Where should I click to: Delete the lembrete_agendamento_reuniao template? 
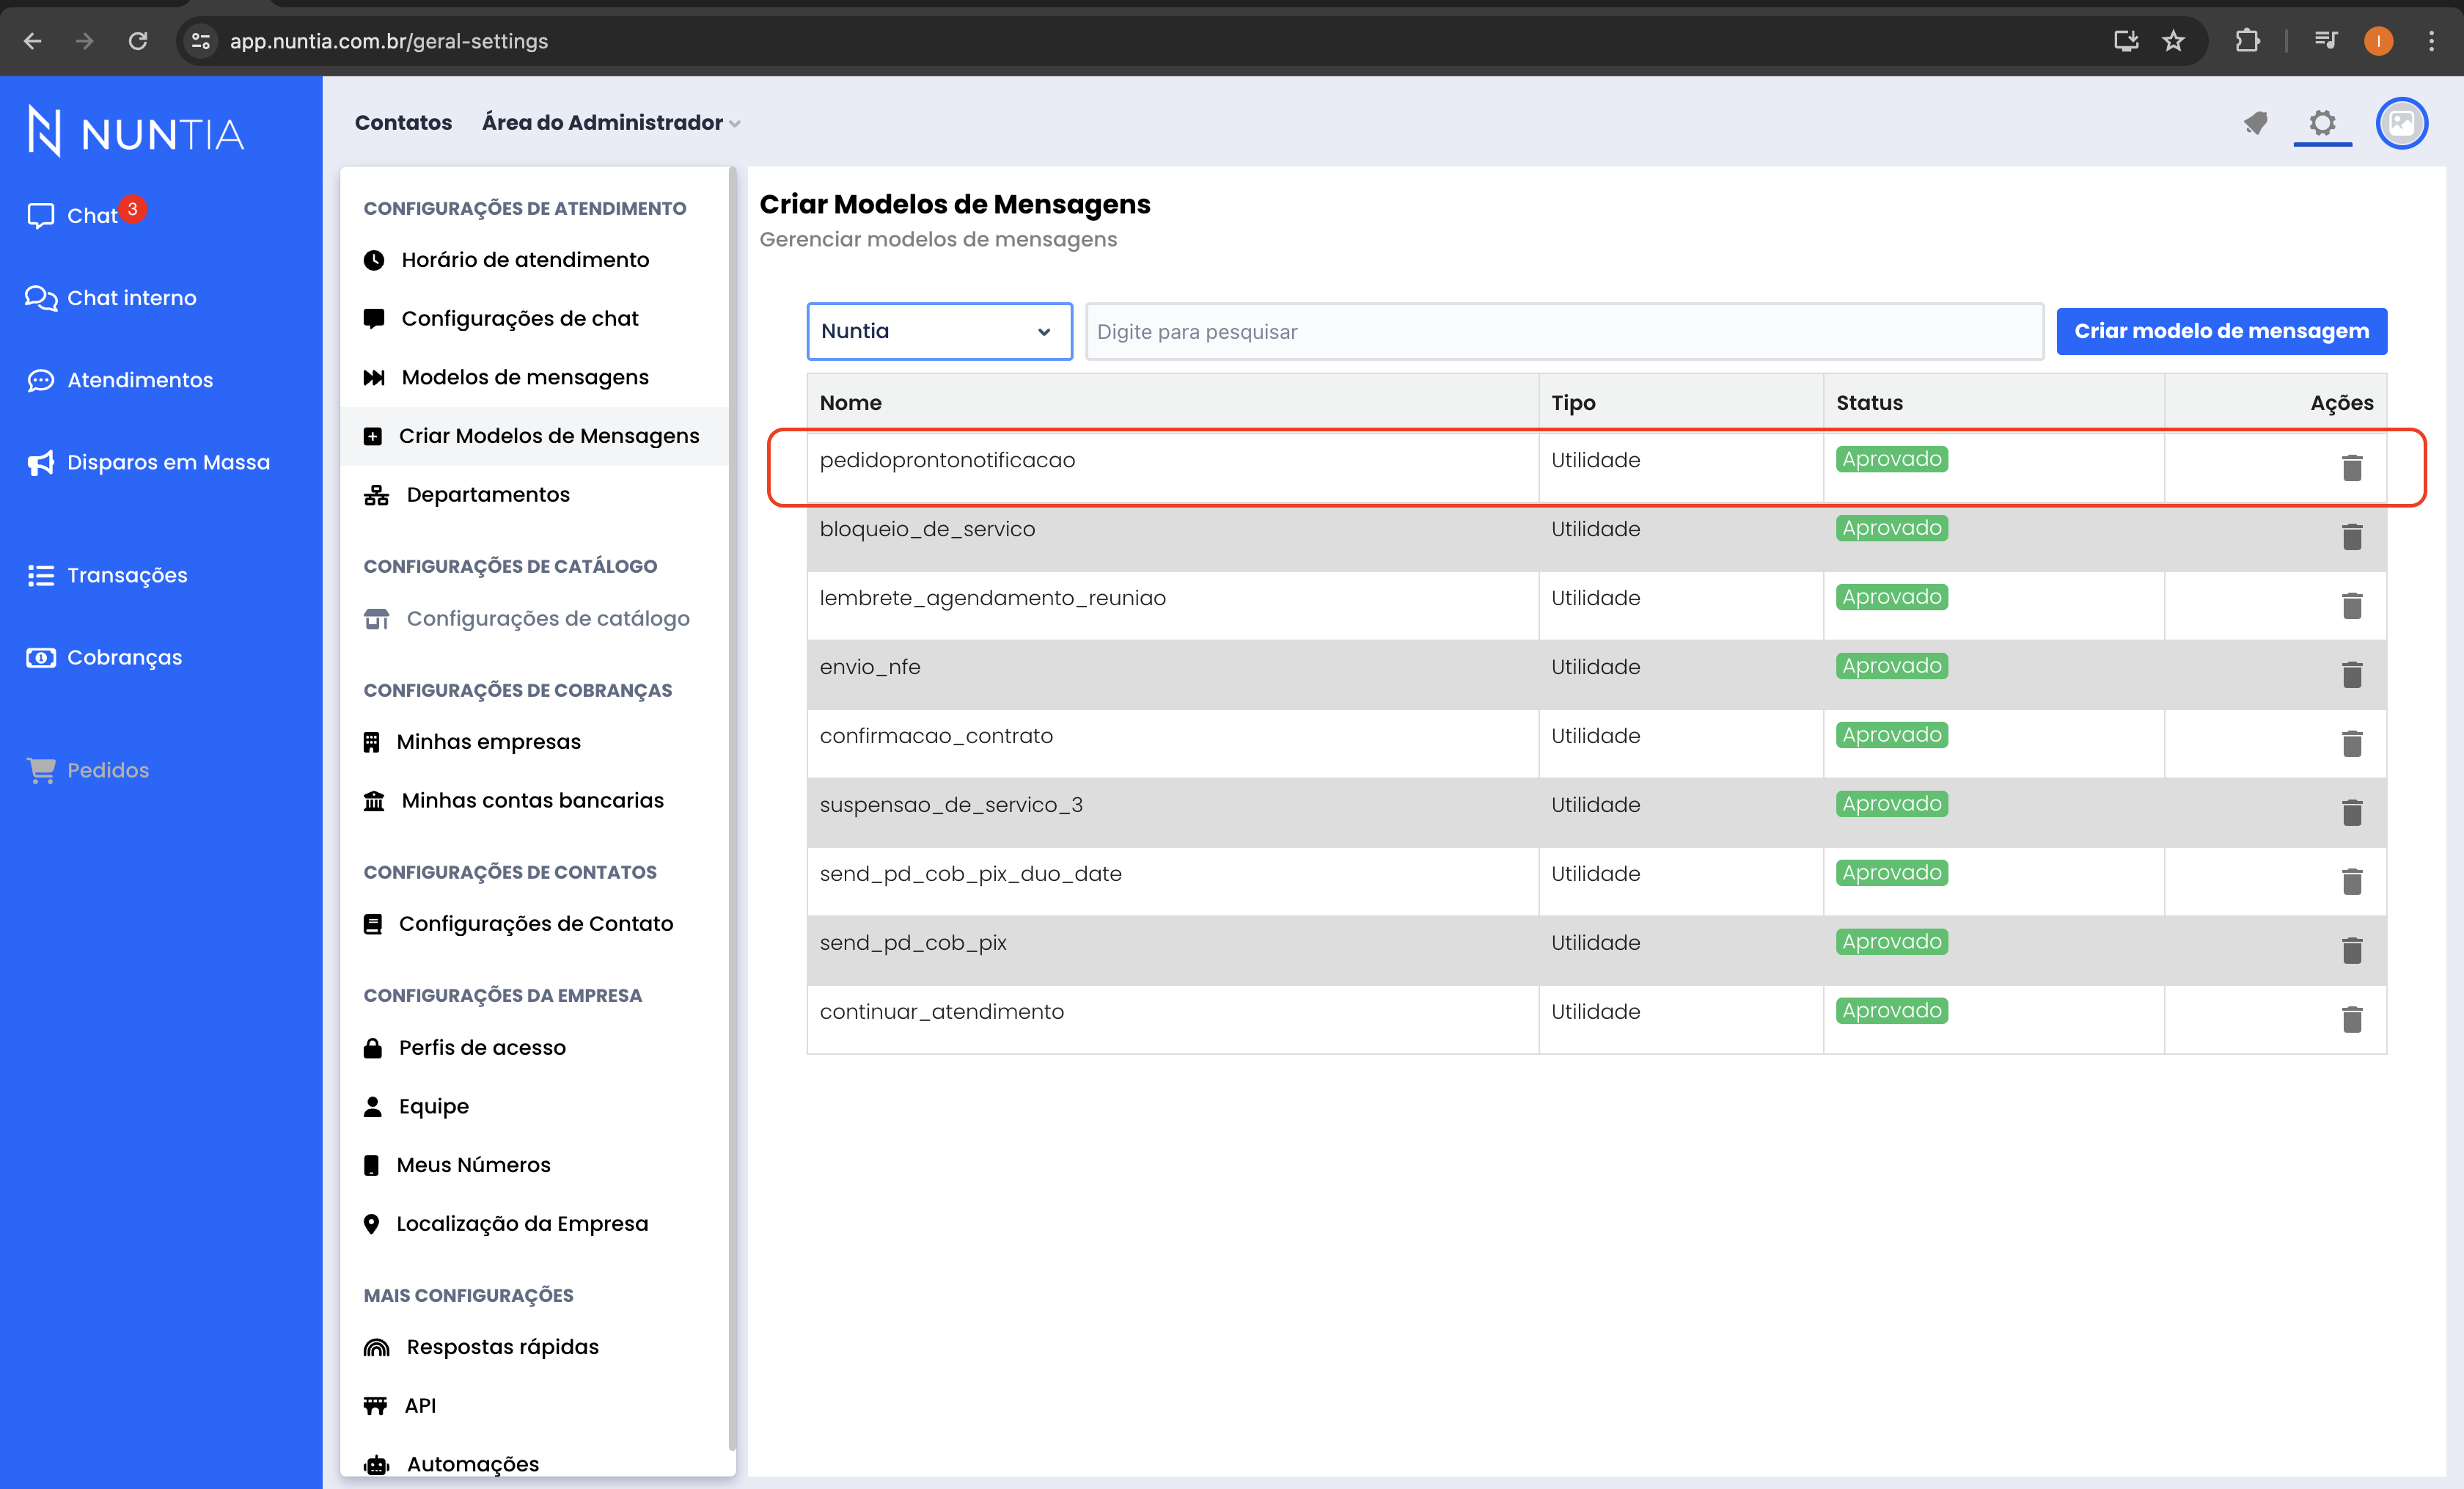tap(2352, 605)
